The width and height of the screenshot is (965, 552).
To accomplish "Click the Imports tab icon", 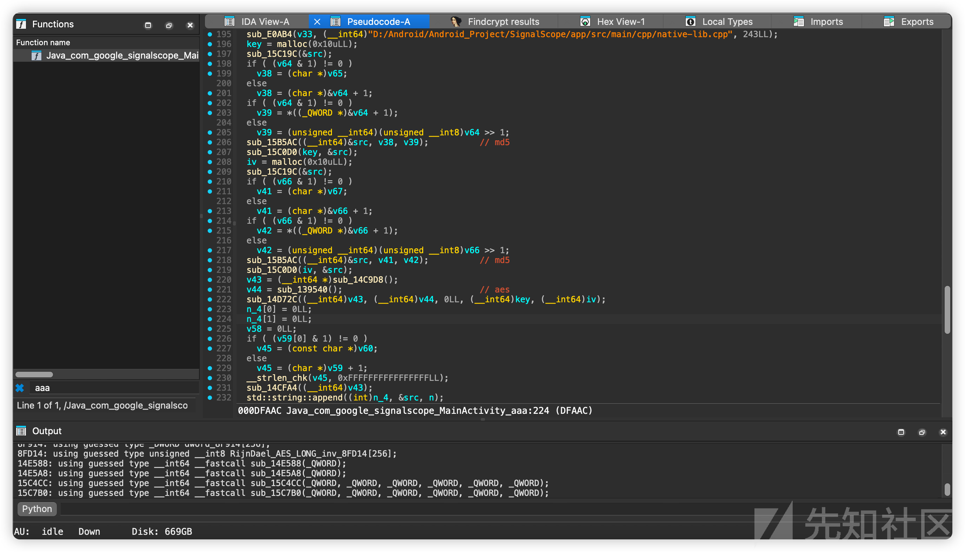I will 798,22.
